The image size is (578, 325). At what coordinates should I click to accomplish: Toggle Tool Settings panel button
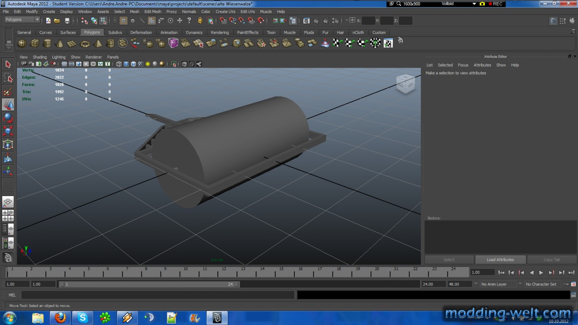(562, 21)
